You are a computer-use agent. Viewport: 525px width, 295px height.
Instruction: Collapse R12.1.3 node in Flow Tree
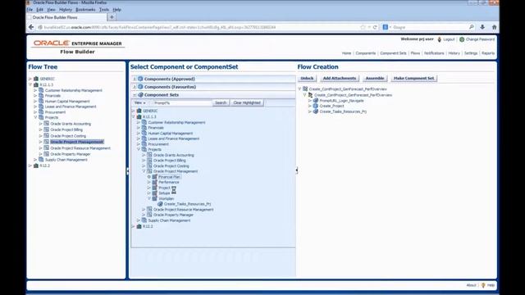30,85
